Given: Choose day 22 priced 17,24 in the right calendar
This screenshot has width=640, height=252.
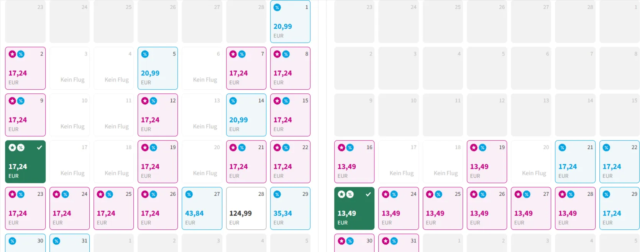Looking at the screenshot, I should point(619,161).
